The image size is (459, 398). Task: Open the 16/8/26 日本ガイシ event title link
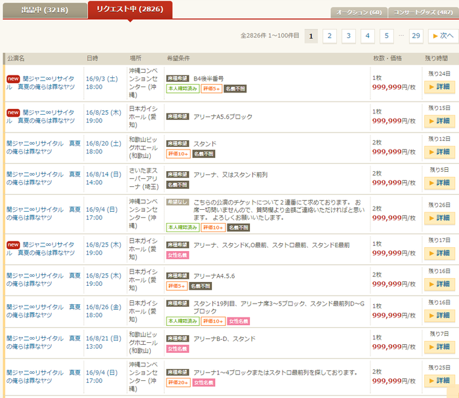pos(43,311)
